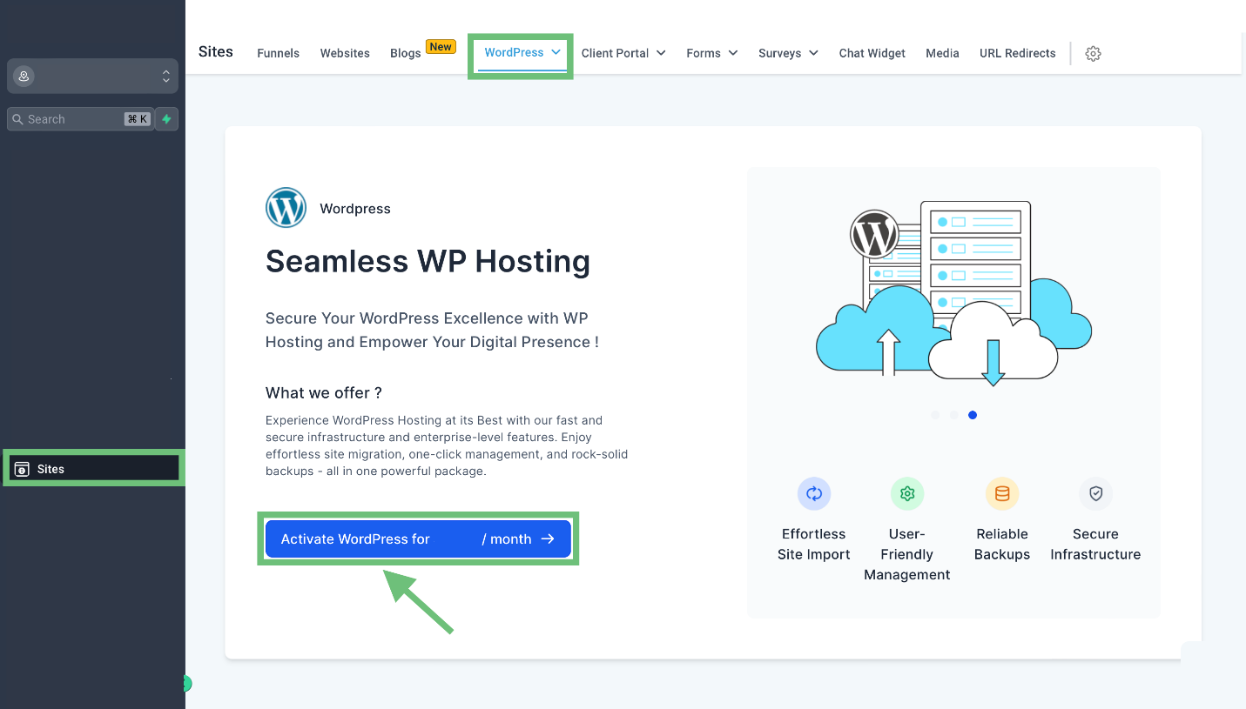Screen dimensions: 1246x709
Task: Open the Blogs tab
Action: [x=405, y=53]
